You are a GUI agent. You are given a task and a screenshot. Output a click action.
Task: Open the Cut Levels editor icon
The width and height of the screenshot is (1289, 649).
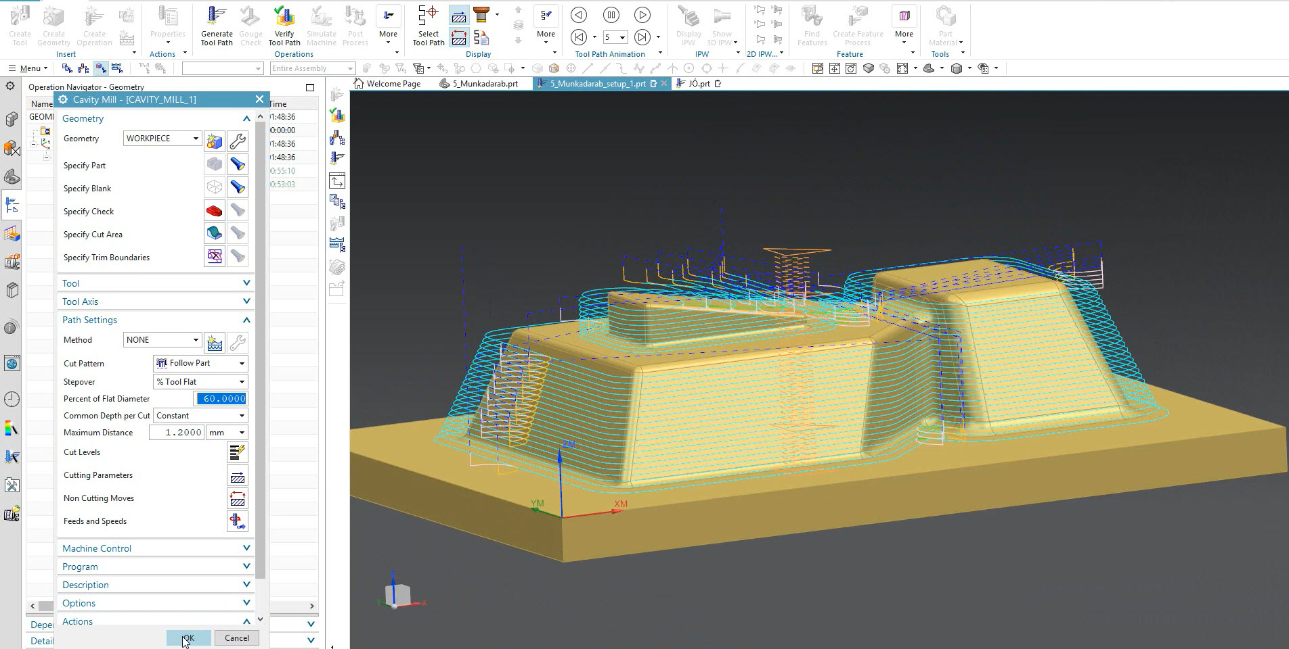click(237, 452)
